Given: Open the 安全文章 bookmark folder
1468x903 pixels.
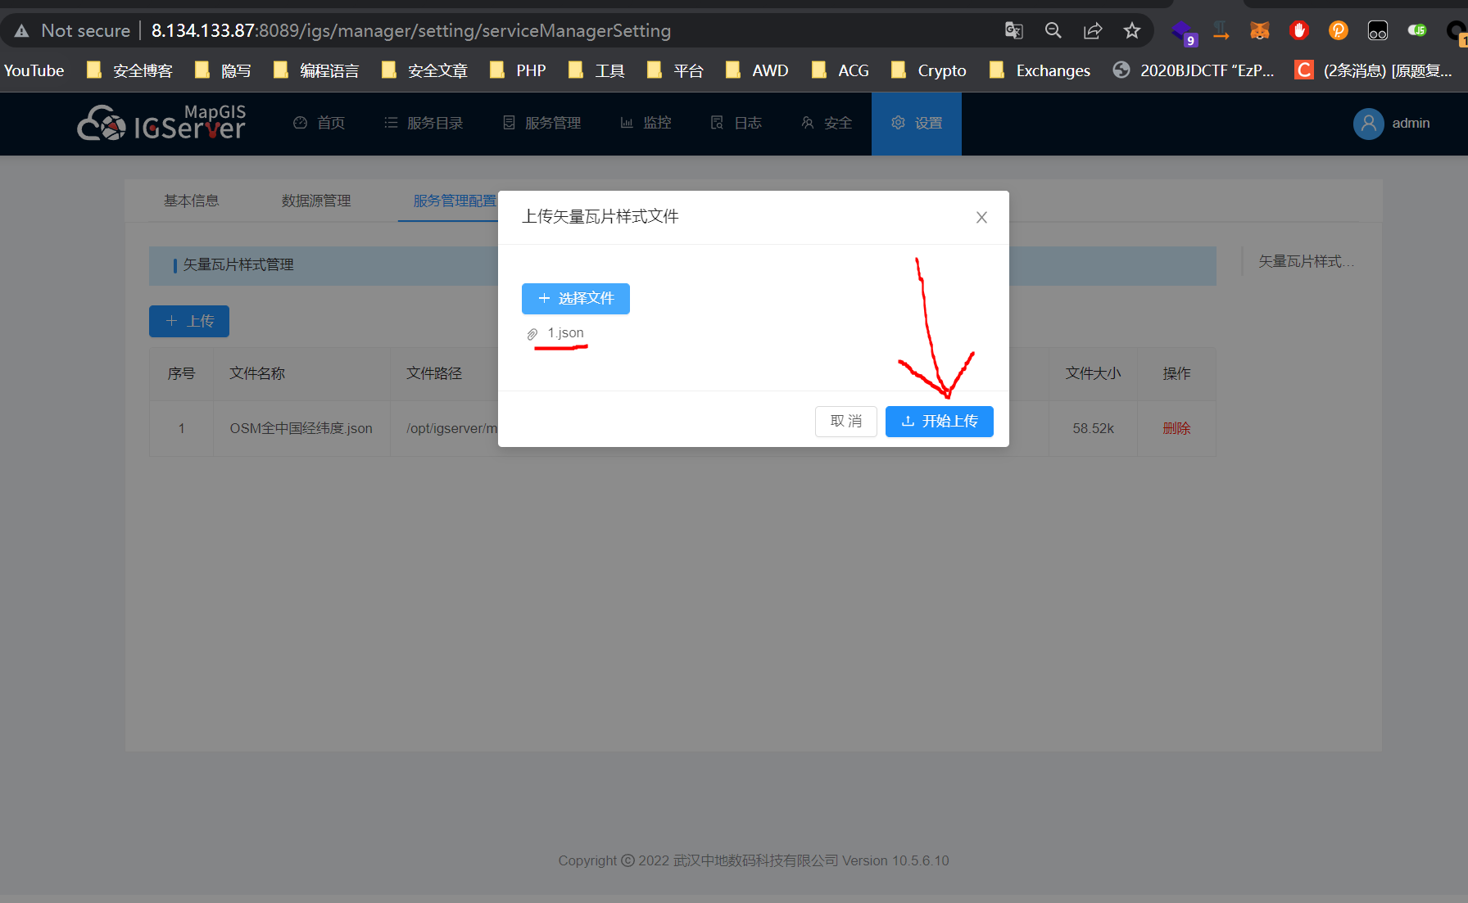Looking at the screenshot, I should [424, 70].
